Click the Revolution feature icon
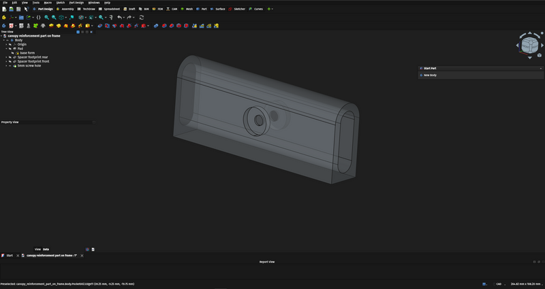The height and width of the screenshot is (289, 545). (x=59, y=26)
